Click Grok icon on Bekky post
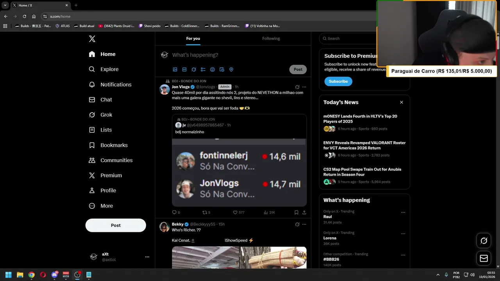 [297, 224]
